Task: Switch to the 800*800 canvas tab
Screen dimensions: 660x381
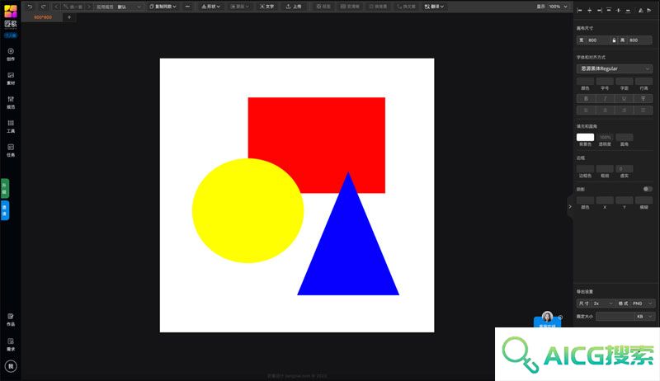Action: click(43, 17)
